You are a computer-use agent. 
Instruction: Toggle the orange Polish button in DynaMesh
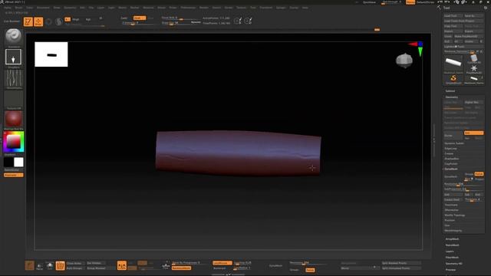pos(479,174)
